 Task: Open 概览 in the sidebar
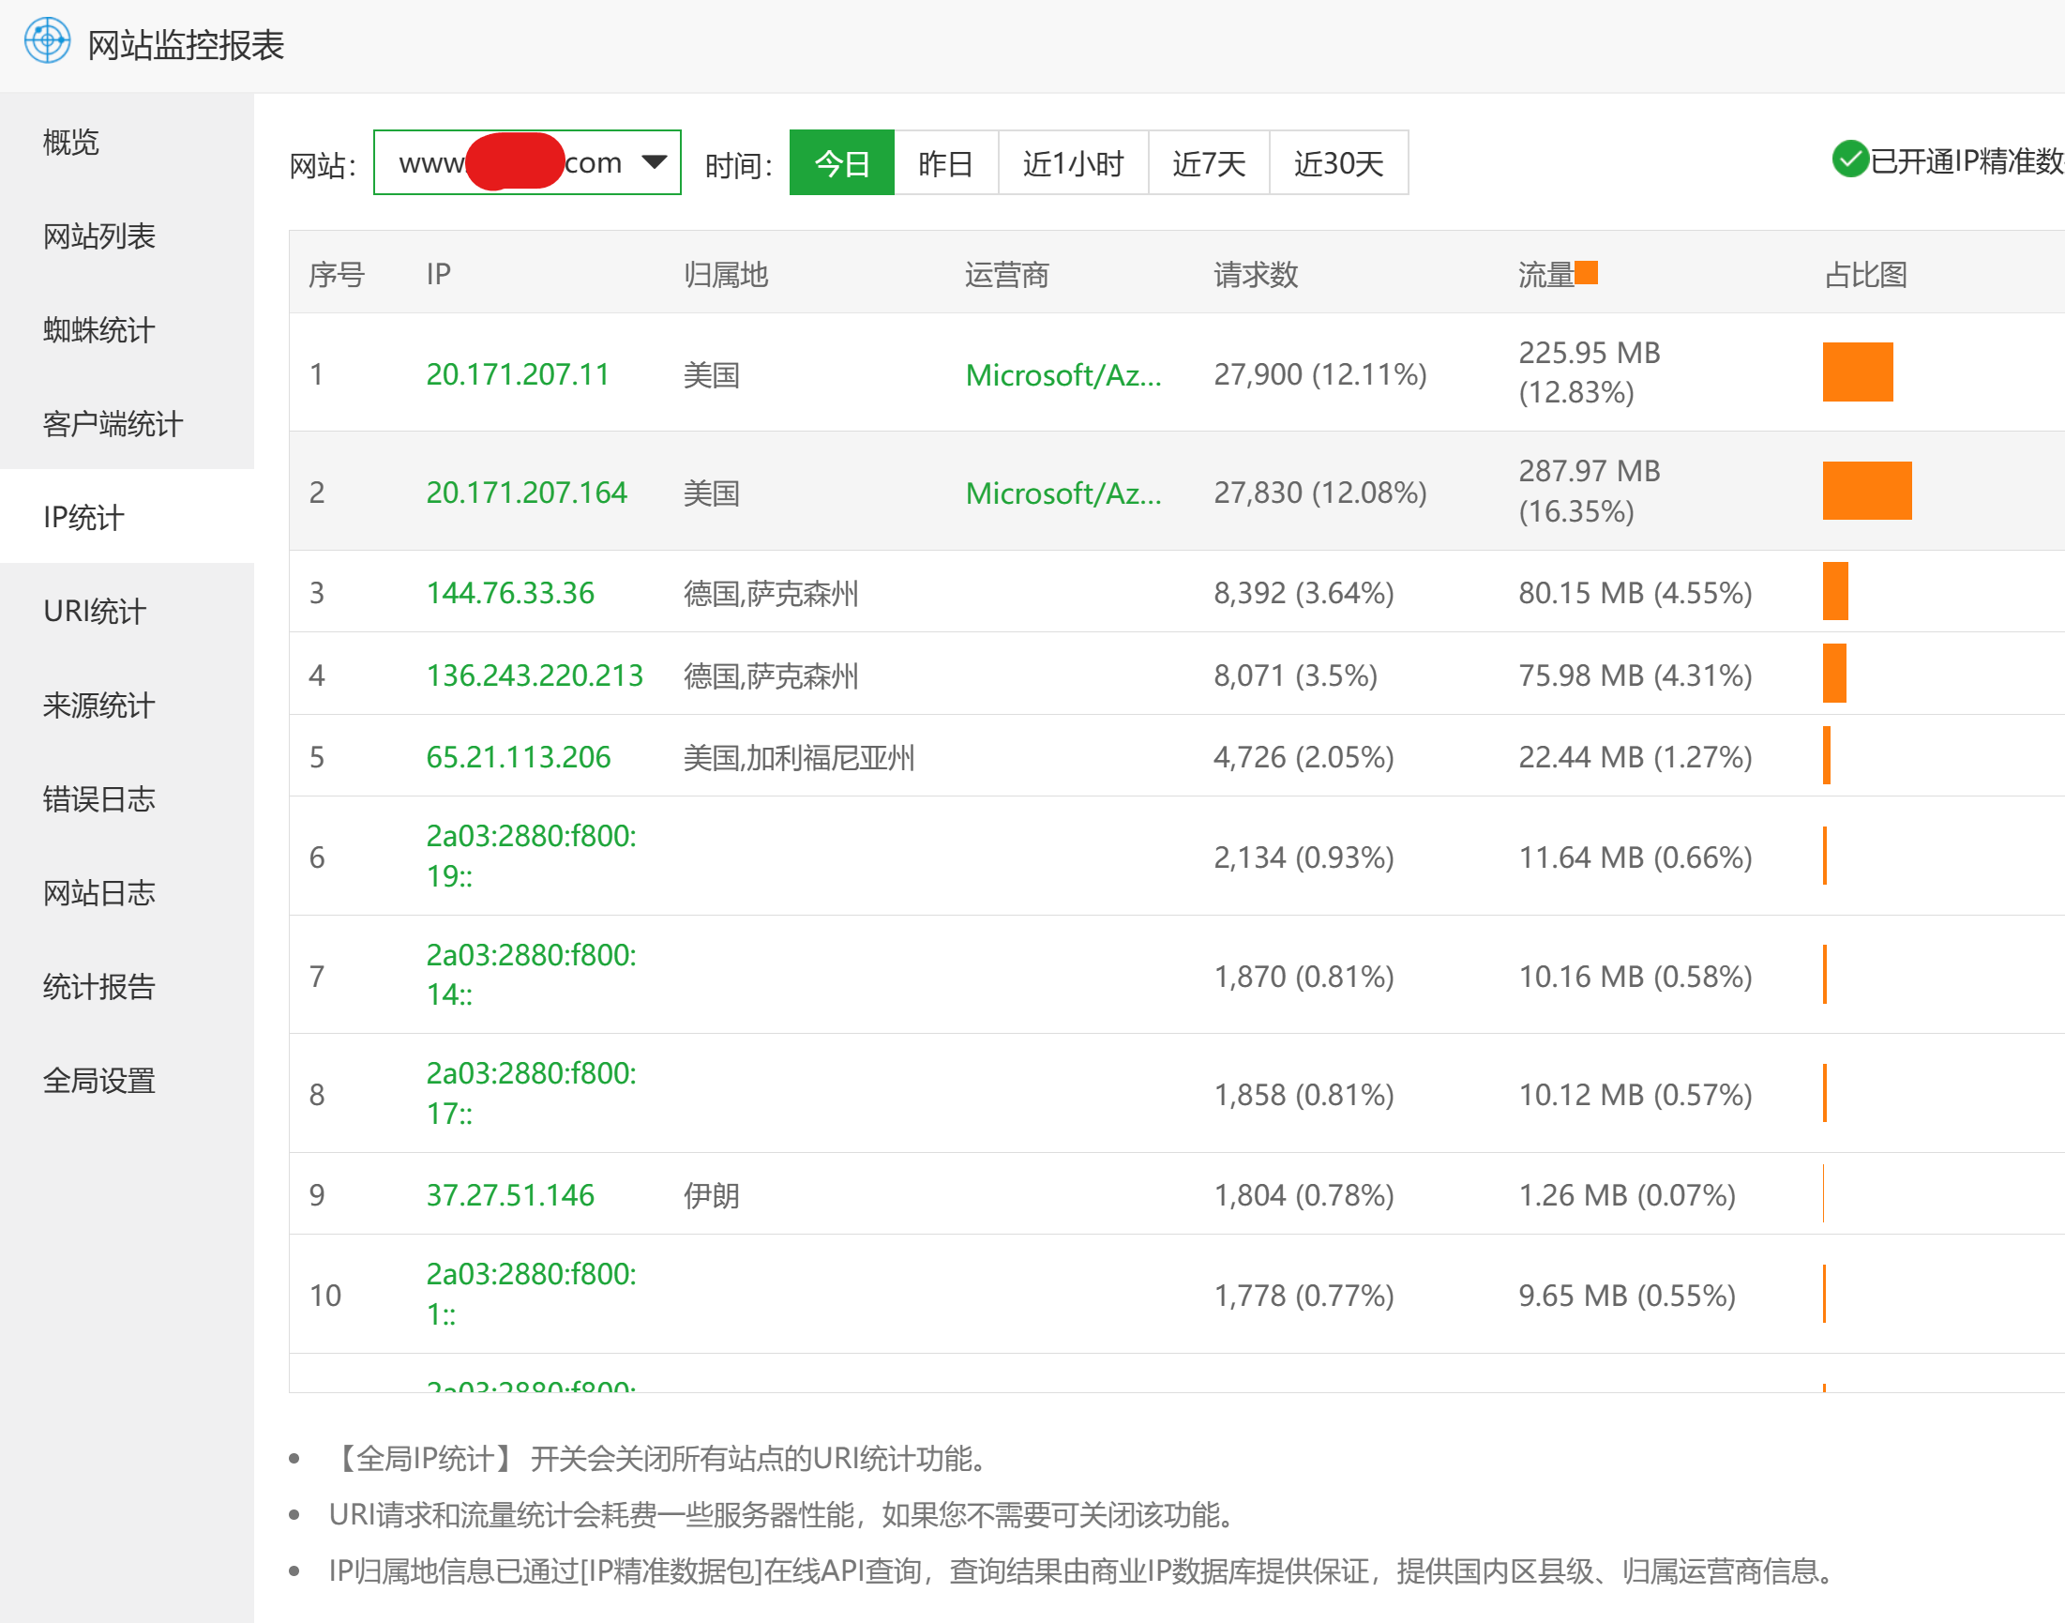(x=127, y=142)
